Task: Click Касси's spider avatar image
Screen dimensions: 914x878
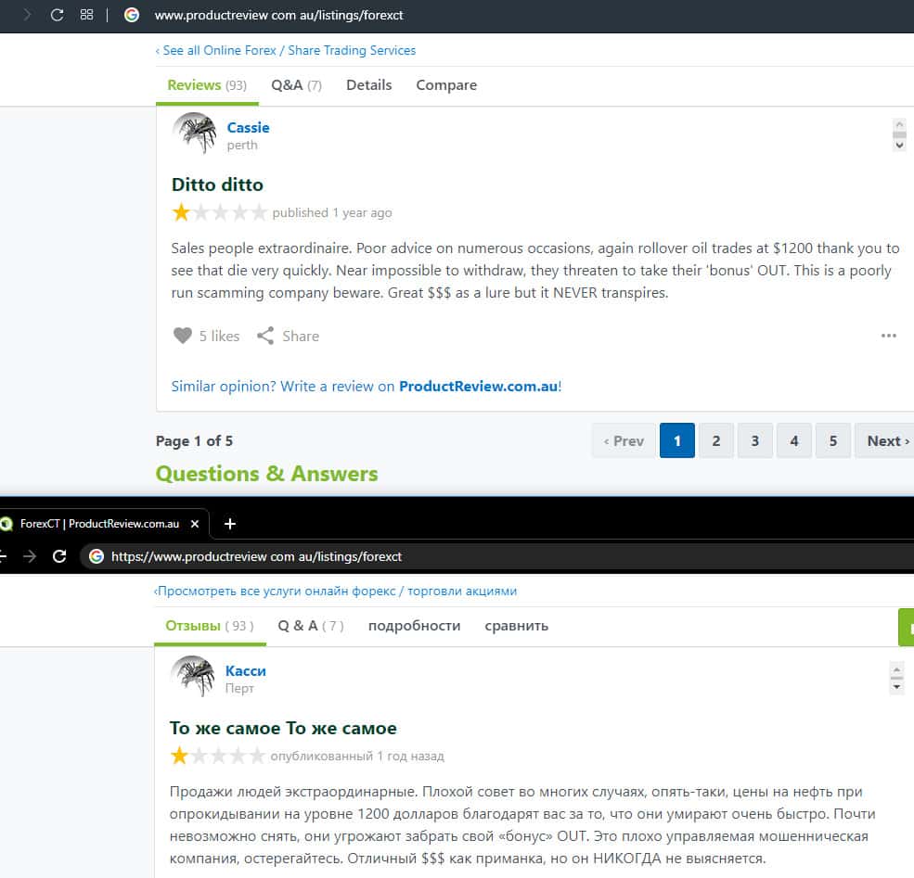Action: pyautogui.click(x=194, y=676)
